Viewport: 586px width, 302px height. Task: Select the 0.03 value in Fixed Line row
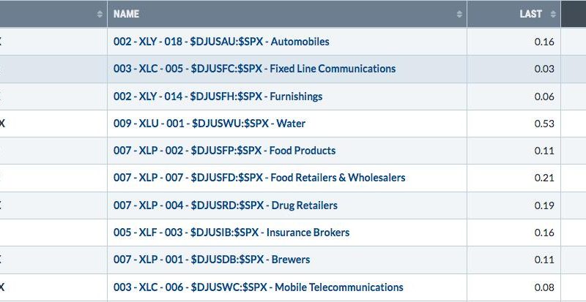[x=544, y=69]
